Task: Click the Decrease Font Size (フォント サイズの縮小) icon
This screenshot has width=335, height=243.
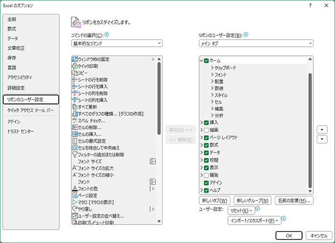Action: point(75,175)
